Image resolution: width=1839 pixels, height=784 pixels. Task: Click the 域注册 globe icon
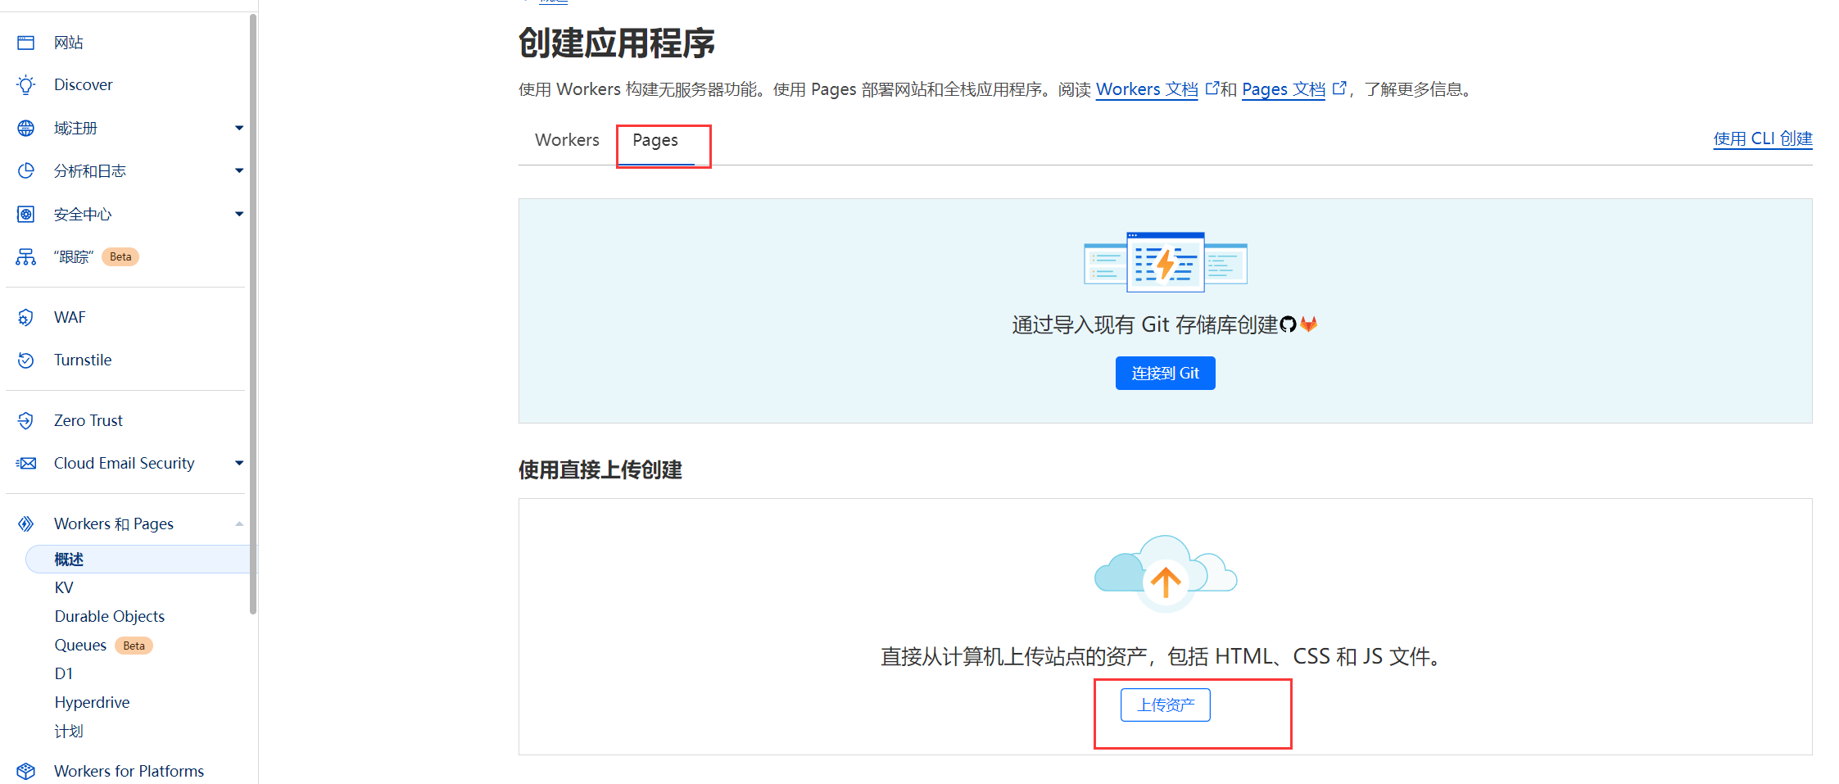pyautogui.click(x=26, y=128)
